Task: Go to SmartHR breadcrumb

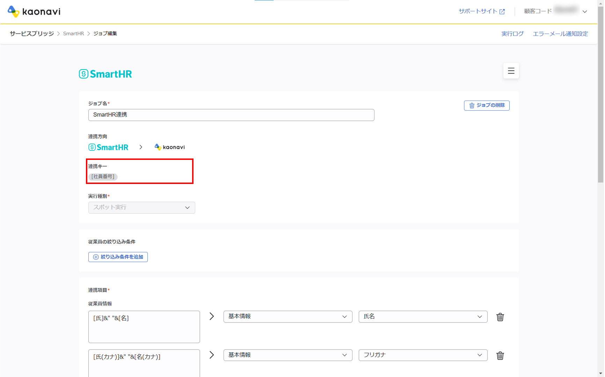Action: [73, 34]
